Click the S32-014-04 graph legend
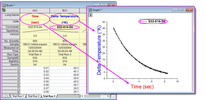Image resolution: width=205 pixels, height=100 pixels. (x=153, y=21)
